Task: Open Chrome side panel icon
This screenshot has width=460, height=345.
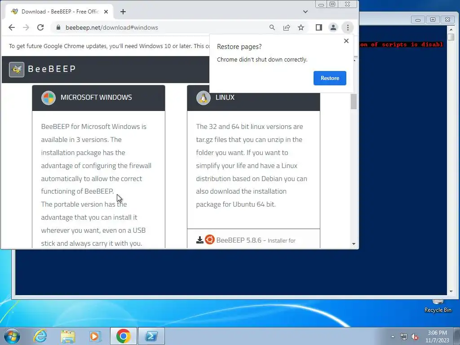Action: coord(319,27)
